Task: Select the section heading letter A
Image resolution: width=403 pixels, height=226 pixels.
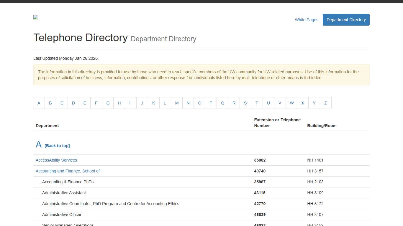Action: 38,144
